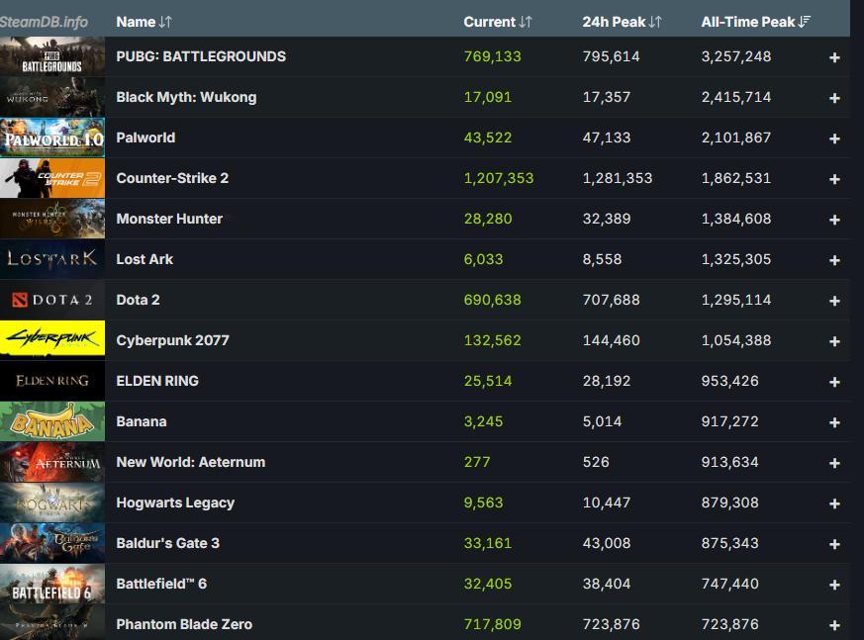Click plus icon on New World: Aeternum

coord(834,463)
